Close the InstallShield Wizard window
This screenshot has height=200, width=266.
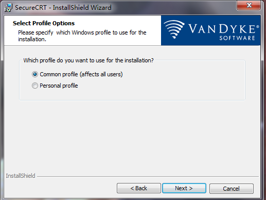[249, 5]
